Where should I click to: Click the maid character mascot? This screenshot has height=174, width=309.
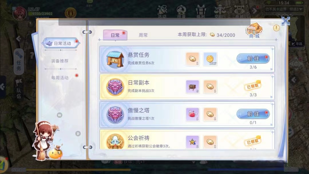coord(44,140)
